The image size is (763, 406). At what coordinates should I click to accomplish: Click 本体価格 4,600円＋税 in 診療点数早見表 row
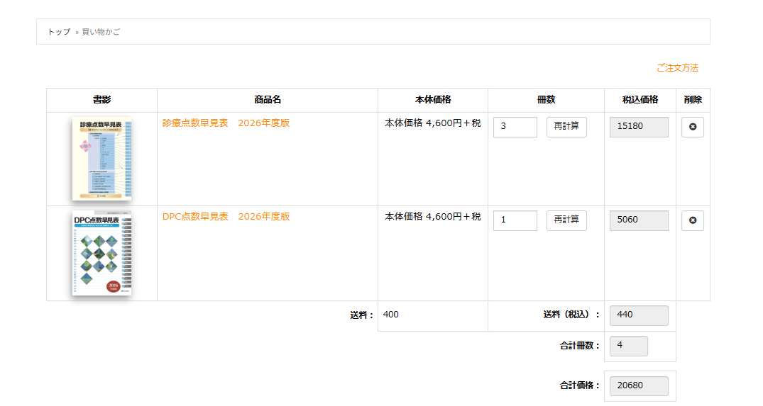click(432, 123)
